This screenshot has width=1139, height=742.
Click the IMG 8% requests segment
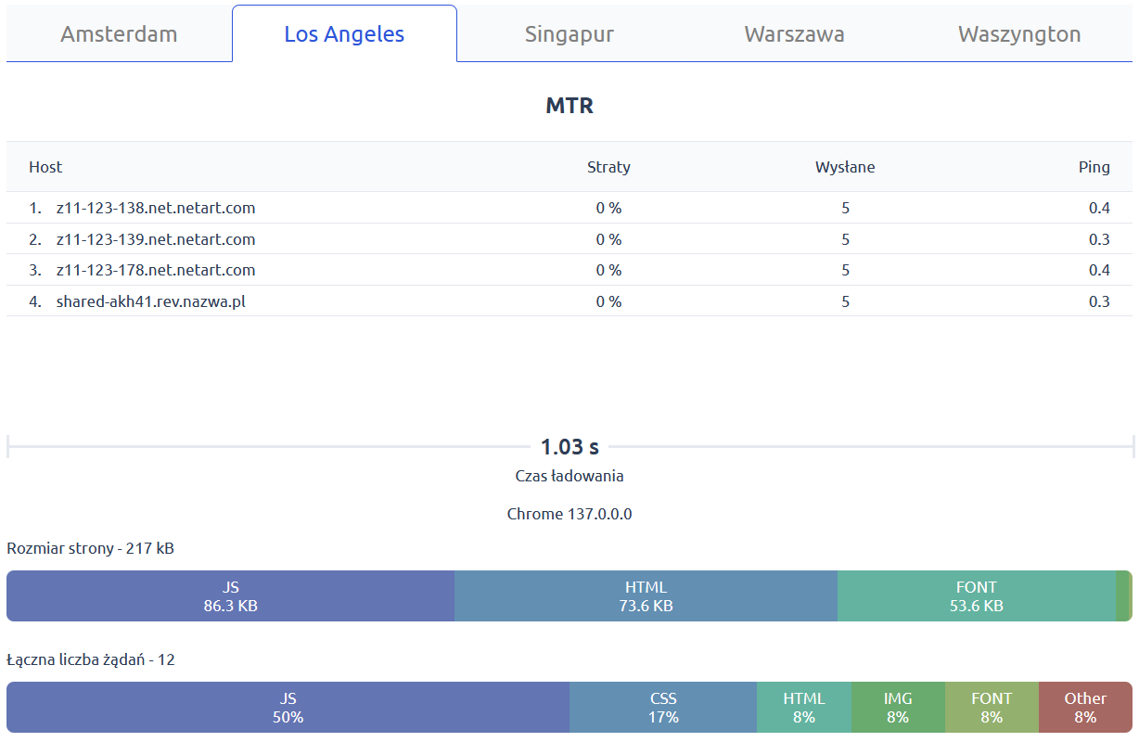click(898, 708)
